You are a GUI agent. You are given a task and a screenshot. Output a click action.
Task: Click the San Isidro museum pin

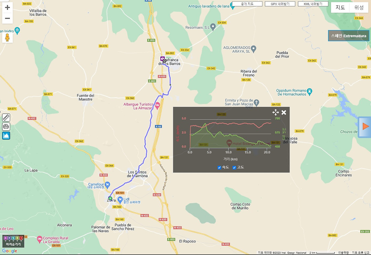point(17,30)
